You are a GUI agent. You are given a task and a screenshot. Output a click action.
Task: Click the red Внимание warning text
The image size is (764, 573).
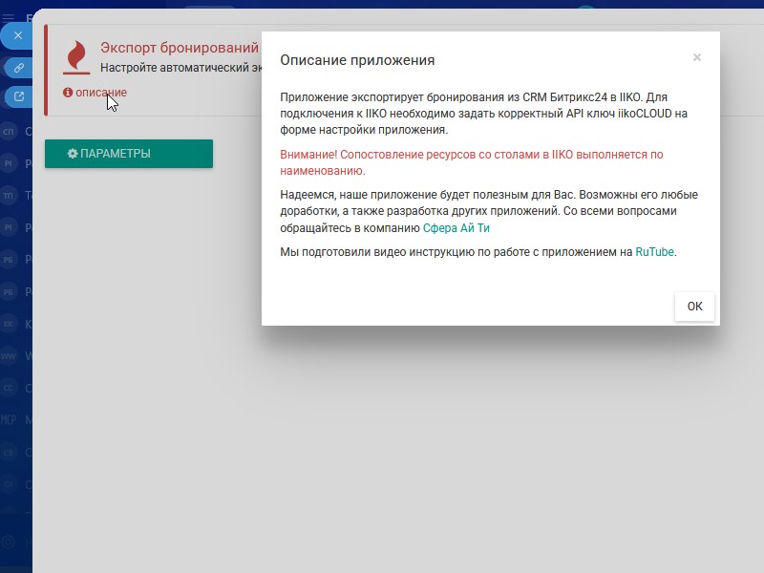click(x=471, y=162)
